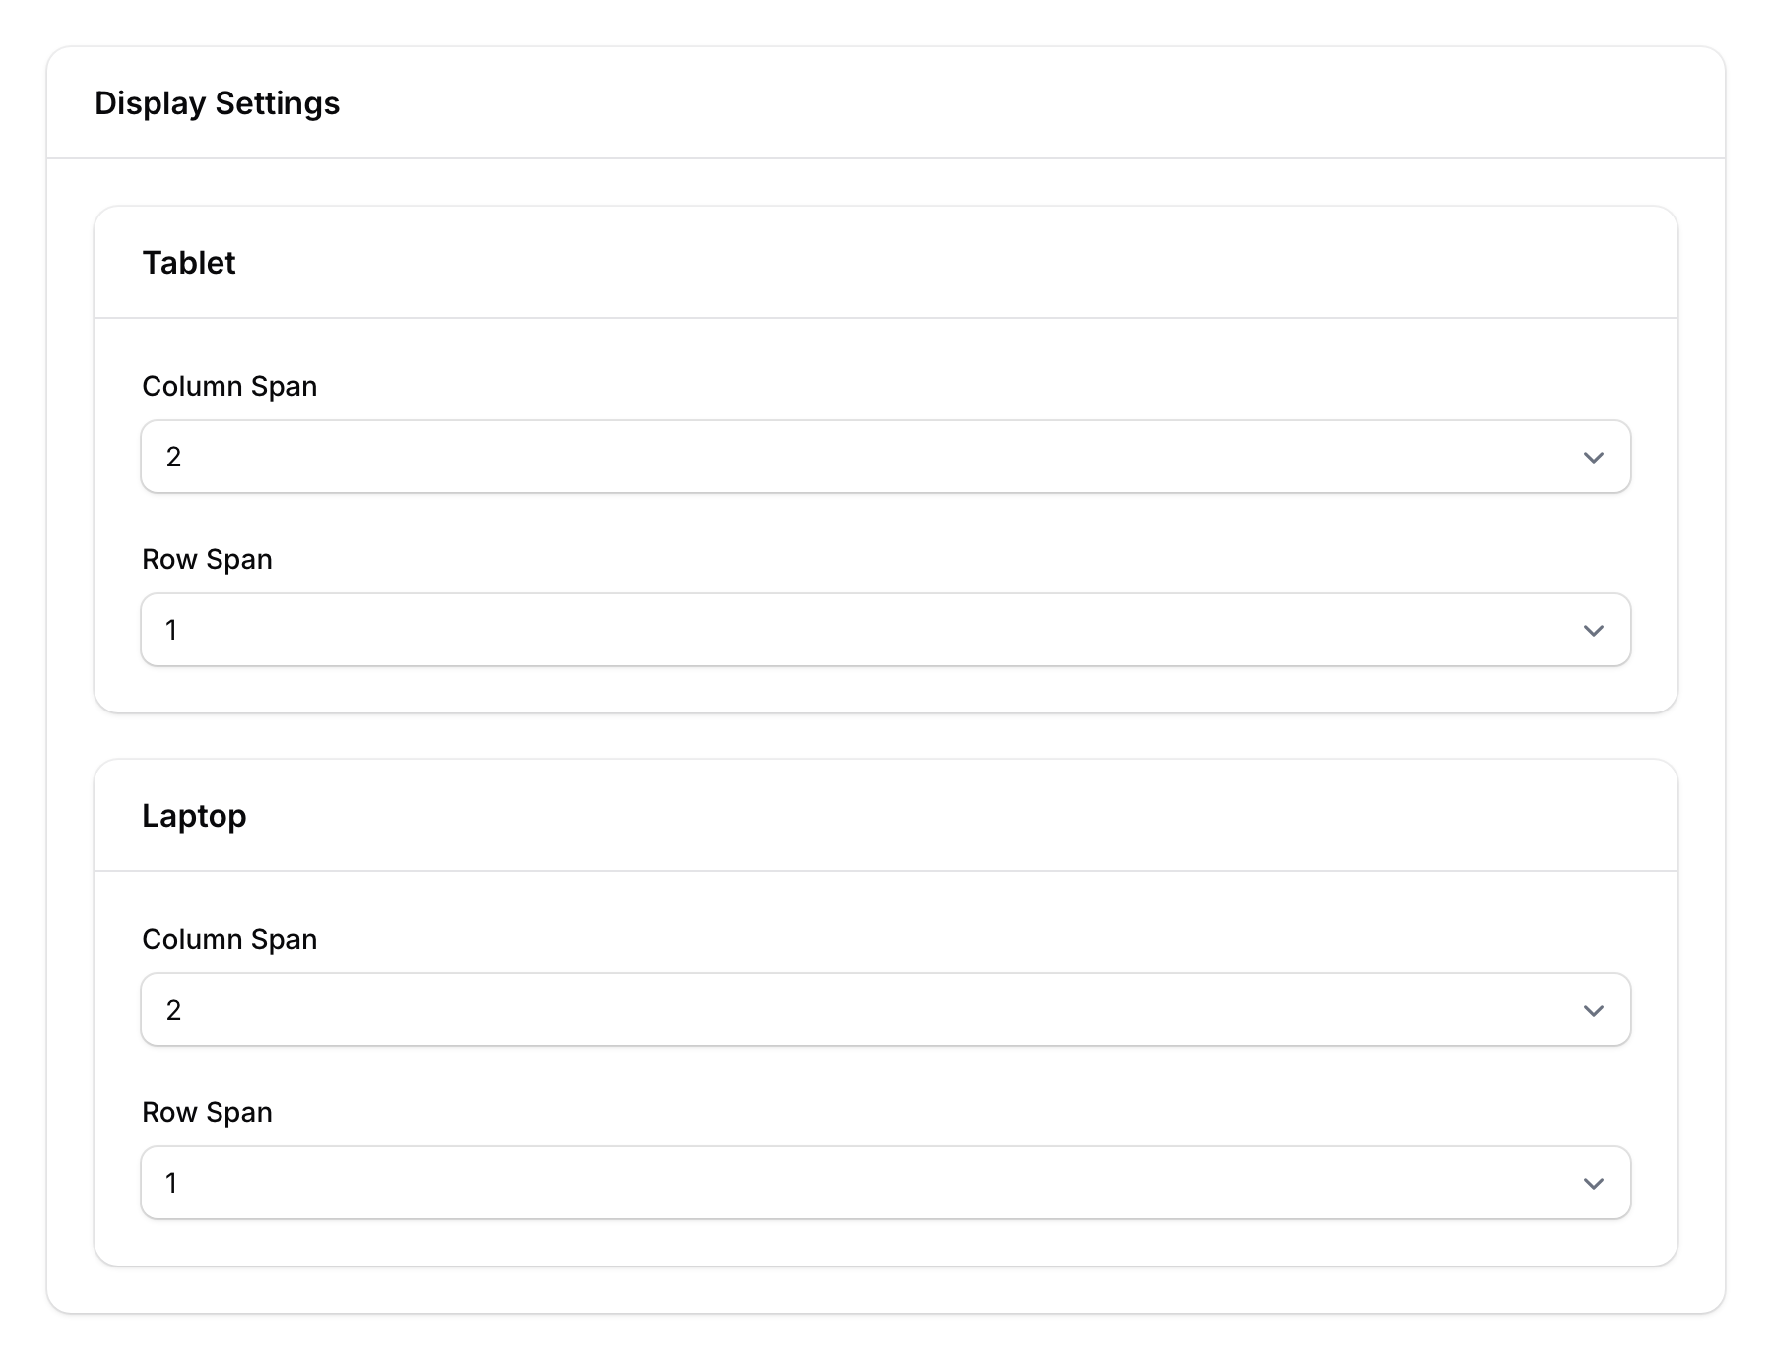This screenshot has height=1360, width=1772.
Task: Click the Display Settings title
Action: [x=218, y=101]
